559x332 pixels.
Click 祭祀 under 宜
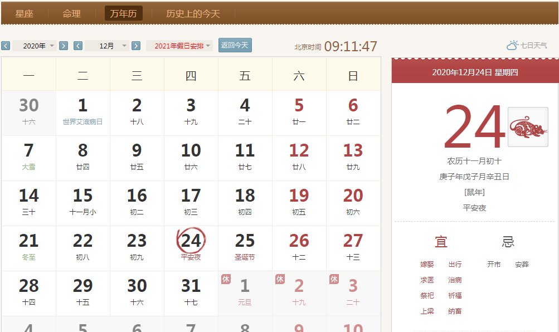click(x=427, y=296)
